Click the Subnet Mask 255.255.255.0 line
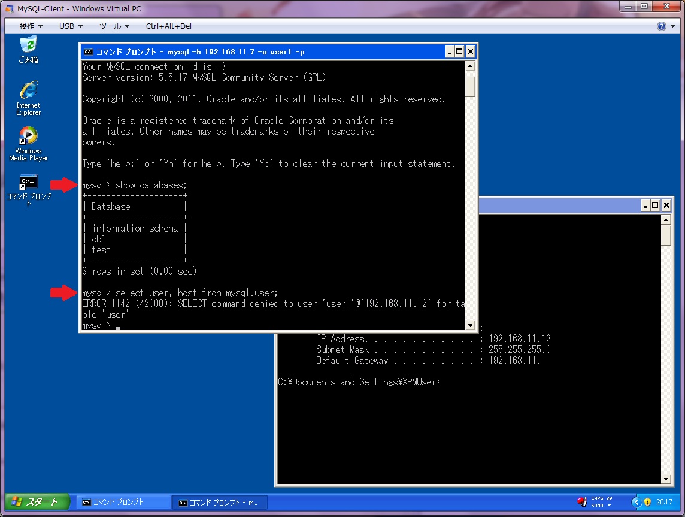 [x=434, y=350]
